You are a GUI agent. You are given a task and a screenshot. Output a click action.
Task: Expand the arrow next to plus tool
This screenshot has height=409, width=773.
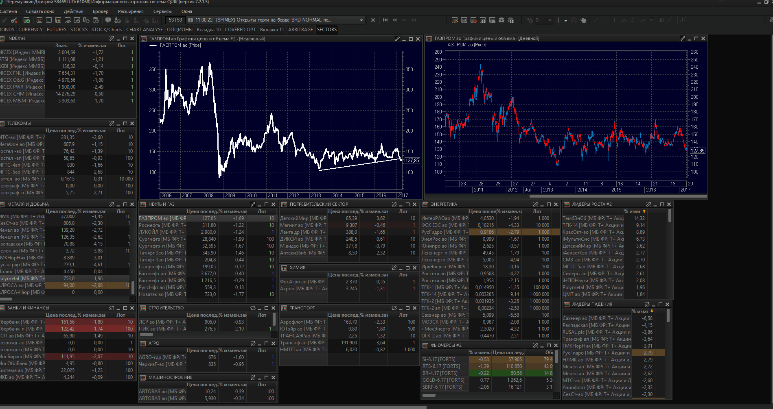pyautogui.click(x=566, y=20)
